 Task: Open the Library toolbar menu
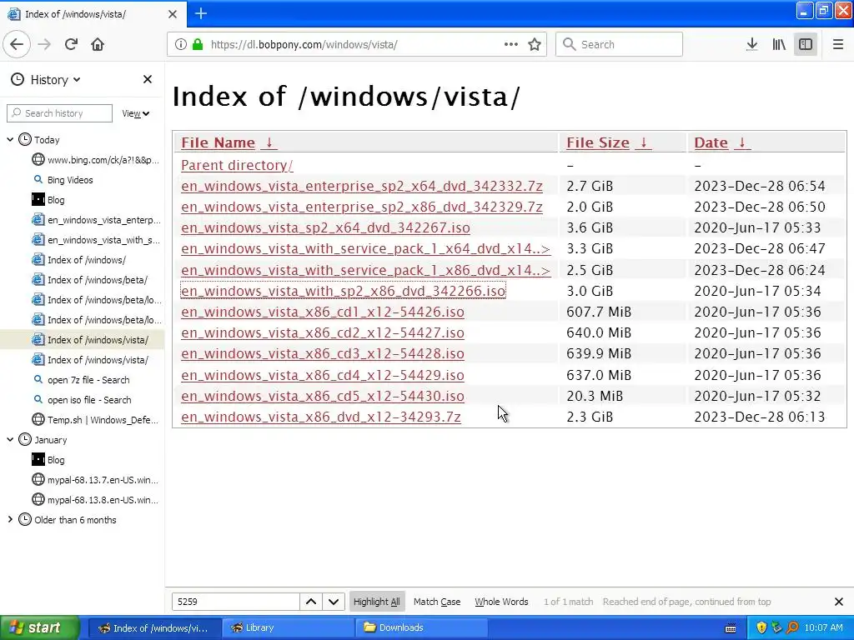pos(779,44)
